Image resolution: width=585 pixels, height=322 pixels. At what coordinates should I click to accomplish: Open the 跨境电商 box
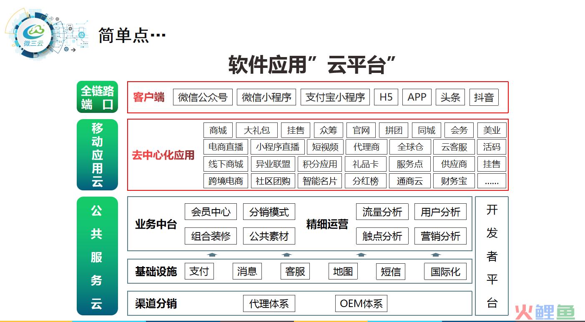pos(226,181)
